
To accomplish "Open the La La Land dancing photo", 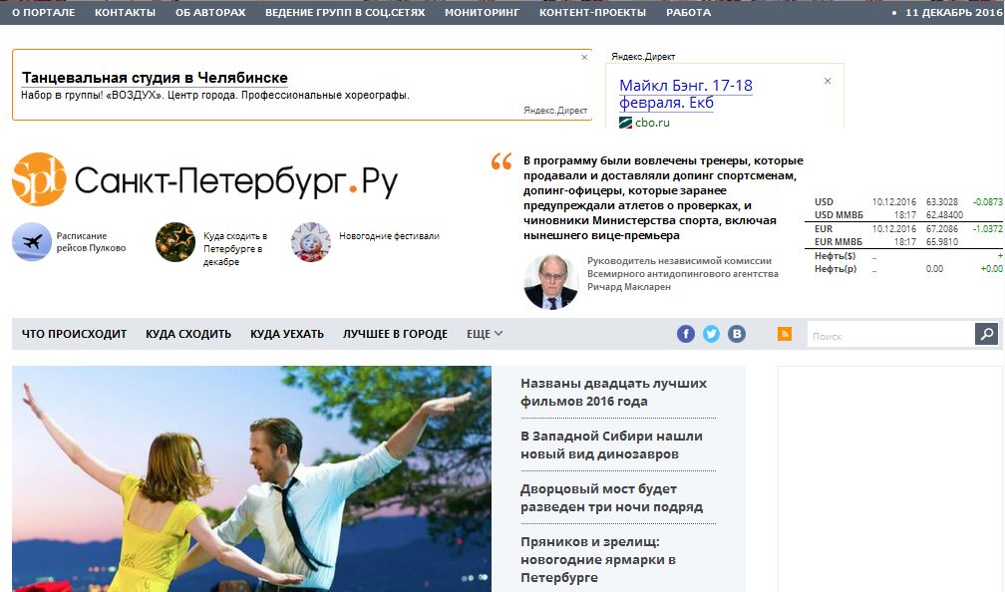I will 251,478.
